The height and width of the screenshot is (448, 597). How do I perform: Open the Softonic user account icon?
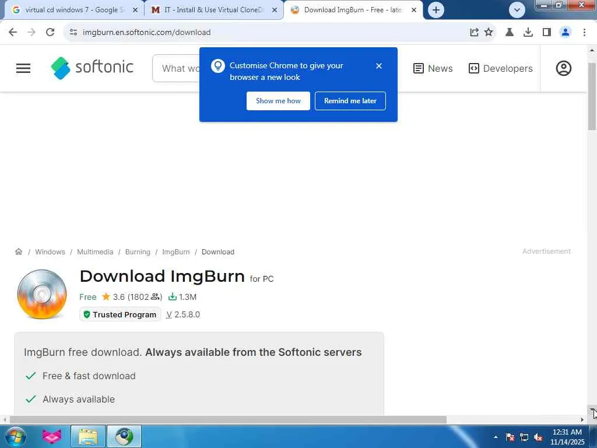point(564,68)
